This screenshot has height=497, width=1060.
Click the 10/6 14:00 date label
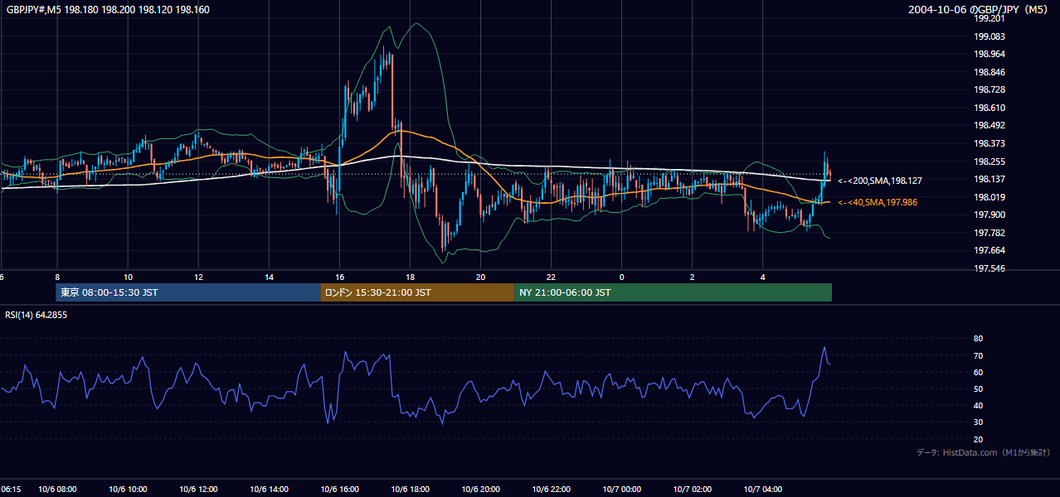[x=269, y=490]
